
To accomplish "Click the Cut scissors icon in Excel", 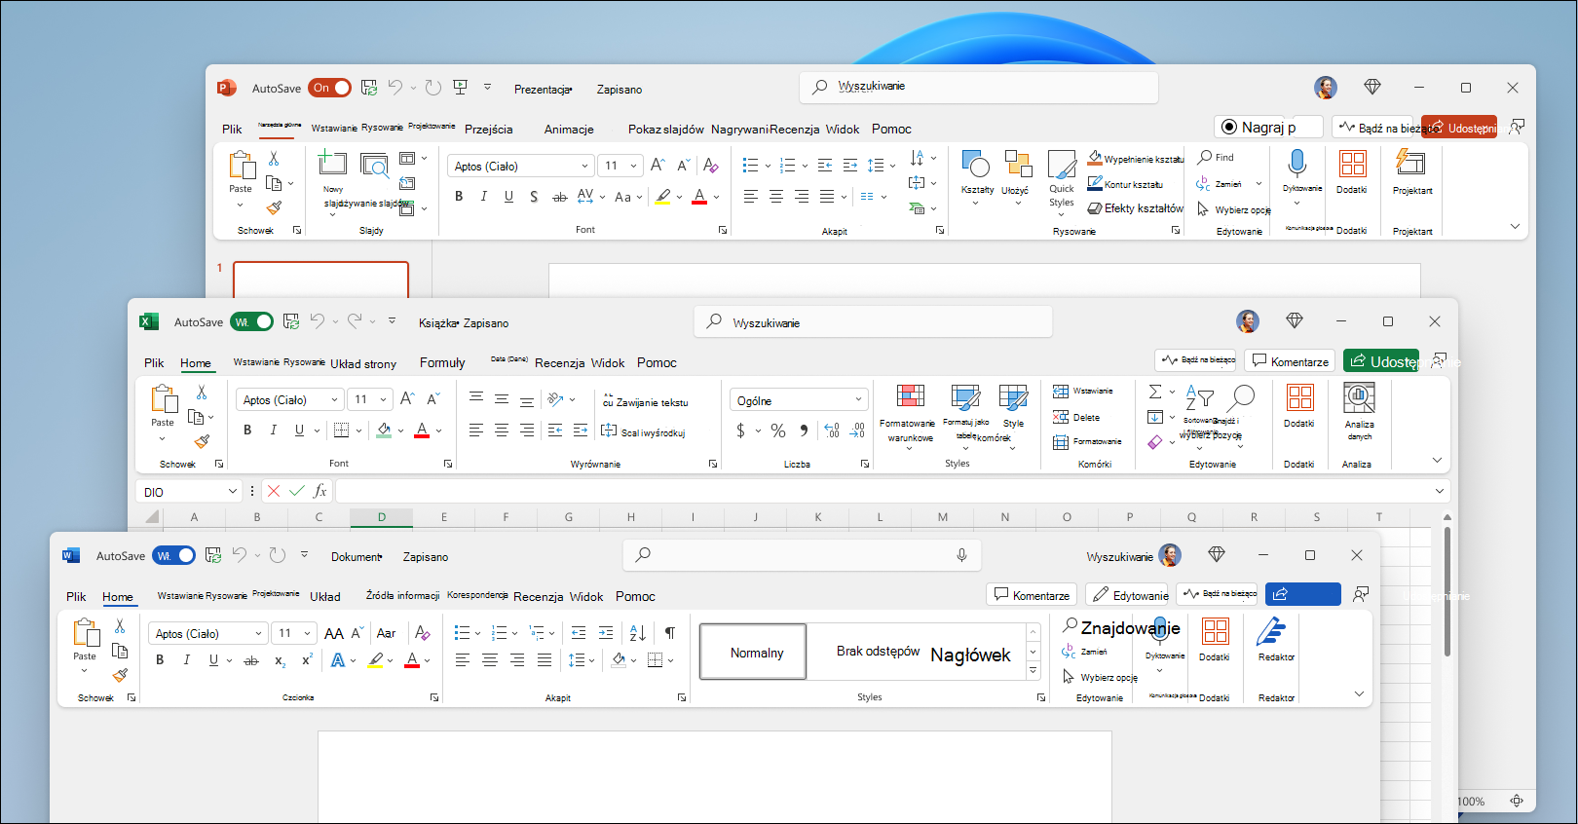I will pos(202,392).
